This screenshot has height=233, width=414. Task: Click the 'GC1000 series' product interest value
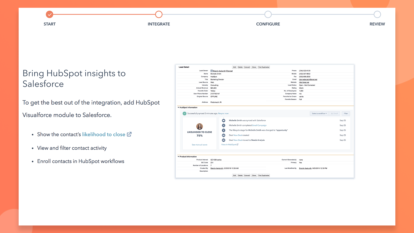click(x=216, y=160)
